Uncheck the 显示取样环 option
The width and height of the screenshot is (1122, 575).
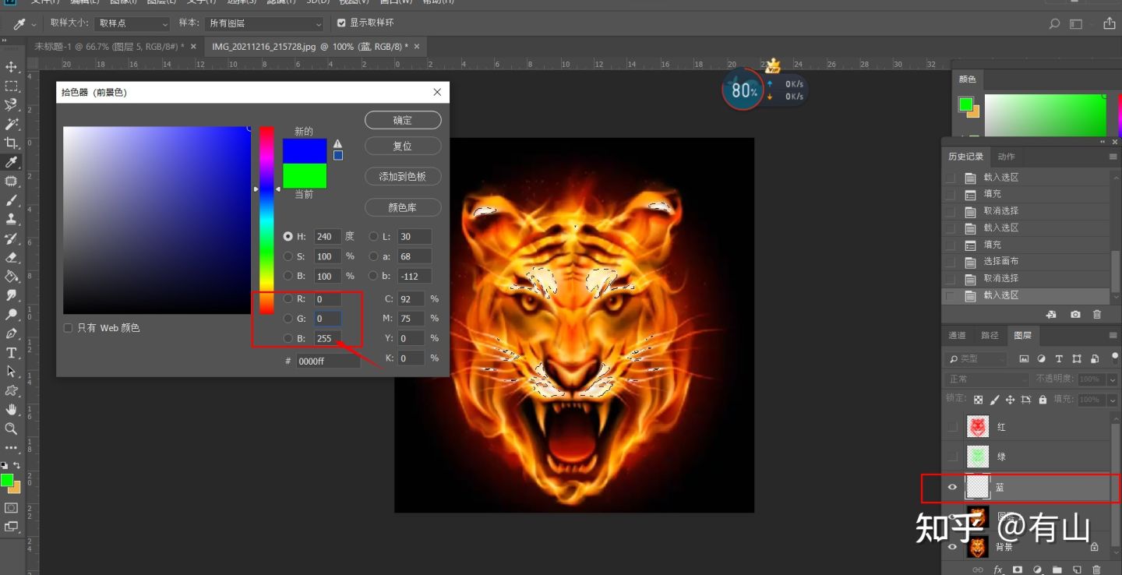(x=341, y=23)
